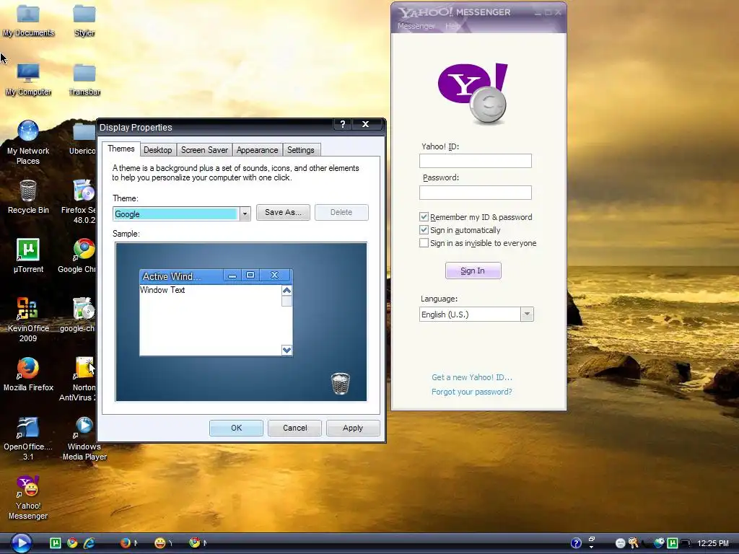Image resolution: width=739 pixels, height=554 pixels.
Task: Open the Yahoo! Messenger desktop shortcut
Action: tap(28, 498)
